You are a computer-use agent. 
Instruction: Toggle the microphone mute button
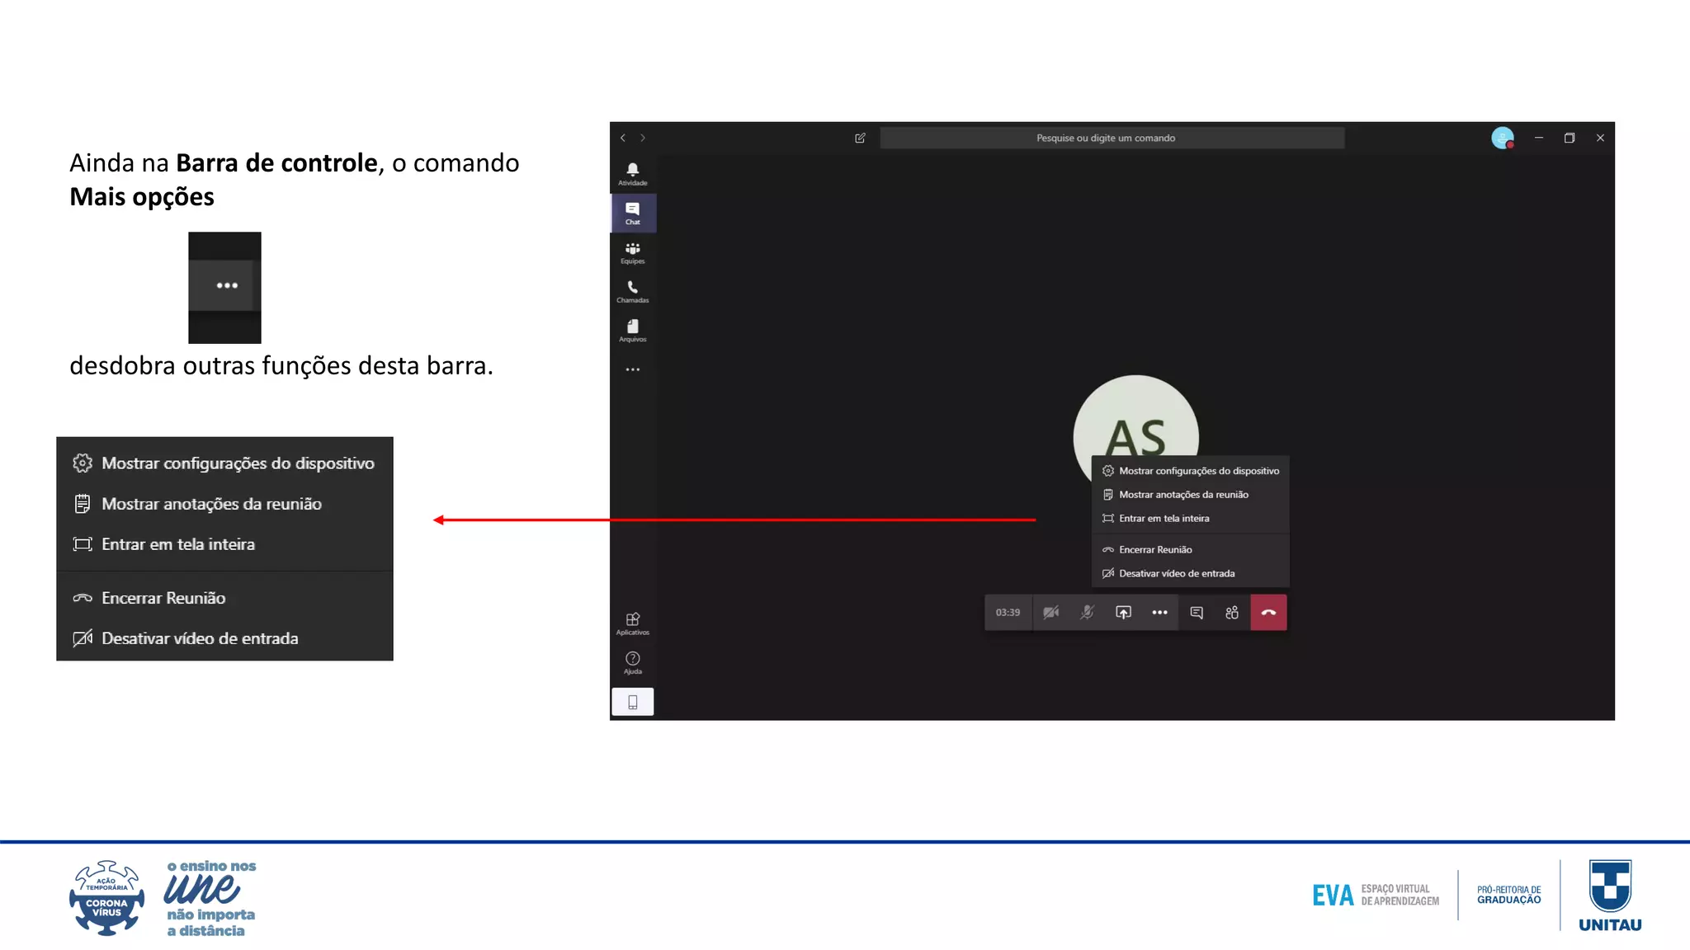tap(1087, 612)
